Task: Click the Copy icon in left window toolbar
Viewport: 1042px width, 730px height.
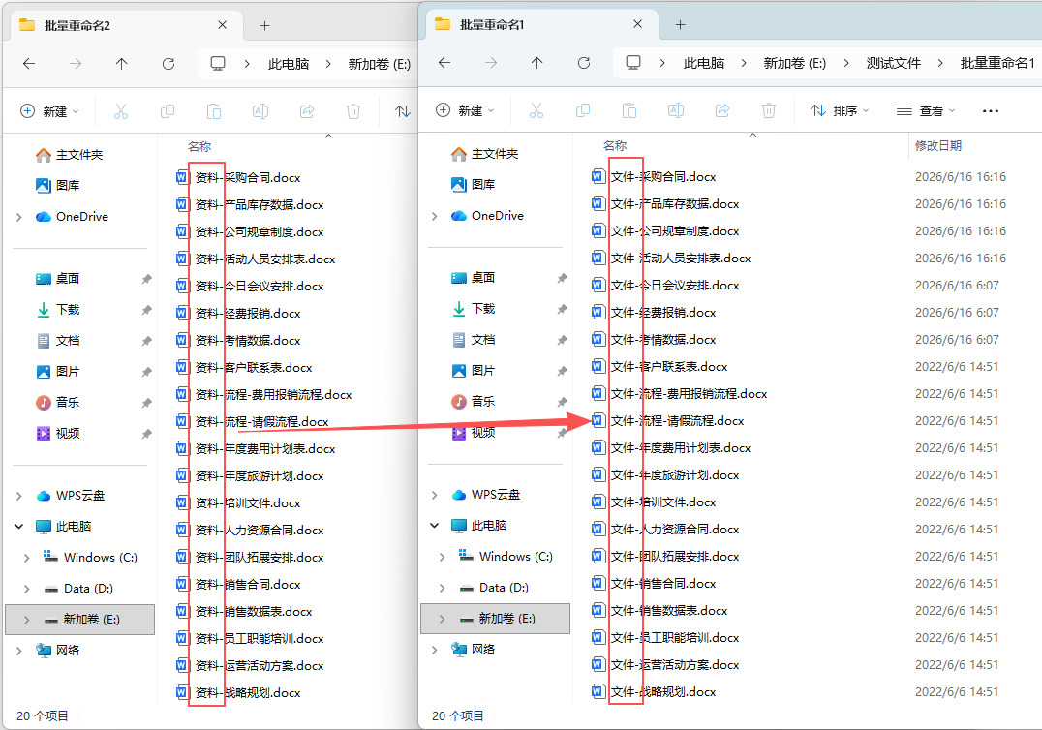Action: [168, 111]
